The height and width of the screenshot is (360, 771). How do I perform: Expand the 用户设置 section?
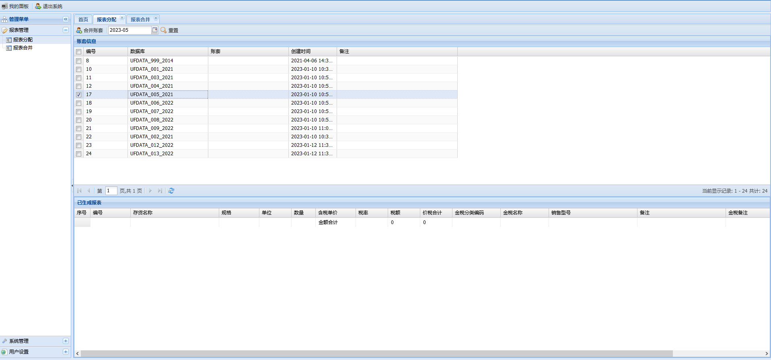point(66,352)
